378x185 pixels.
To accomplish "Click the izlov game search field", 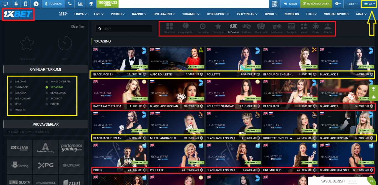I will (x=124, y=28).
